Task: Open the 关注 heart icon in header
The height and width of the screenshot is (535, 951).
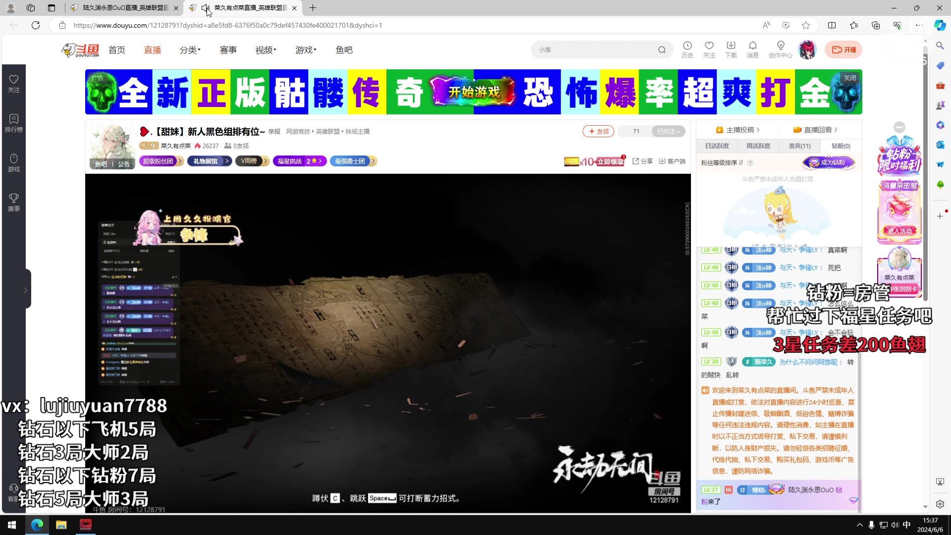Action: [709, 50]
